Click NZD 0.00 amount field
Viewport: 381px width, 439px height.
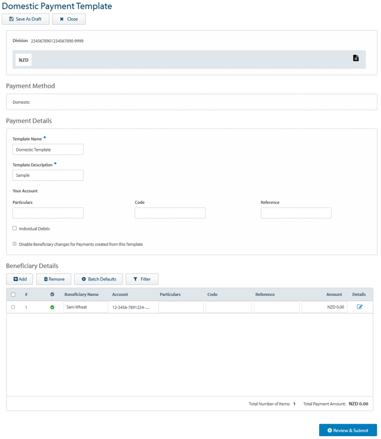[324, 307]
